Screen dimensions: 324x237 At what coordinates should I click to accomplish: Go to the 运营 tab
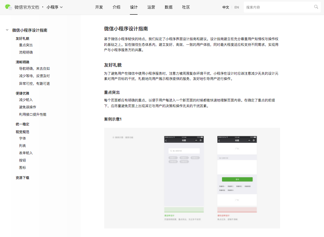pyautogui.click(x=151, y=7)
